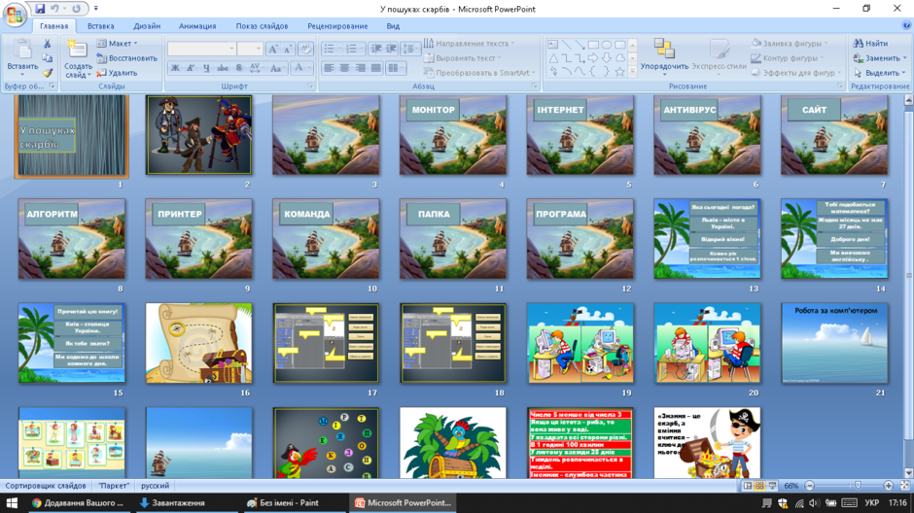The width and height of the screenshot is (914, 513).
Task: Toggle strikethrough text
Action: 222,68
